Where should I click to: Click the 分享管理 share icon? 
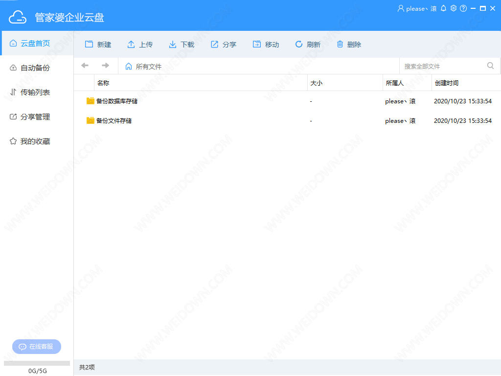coord(13,117)
